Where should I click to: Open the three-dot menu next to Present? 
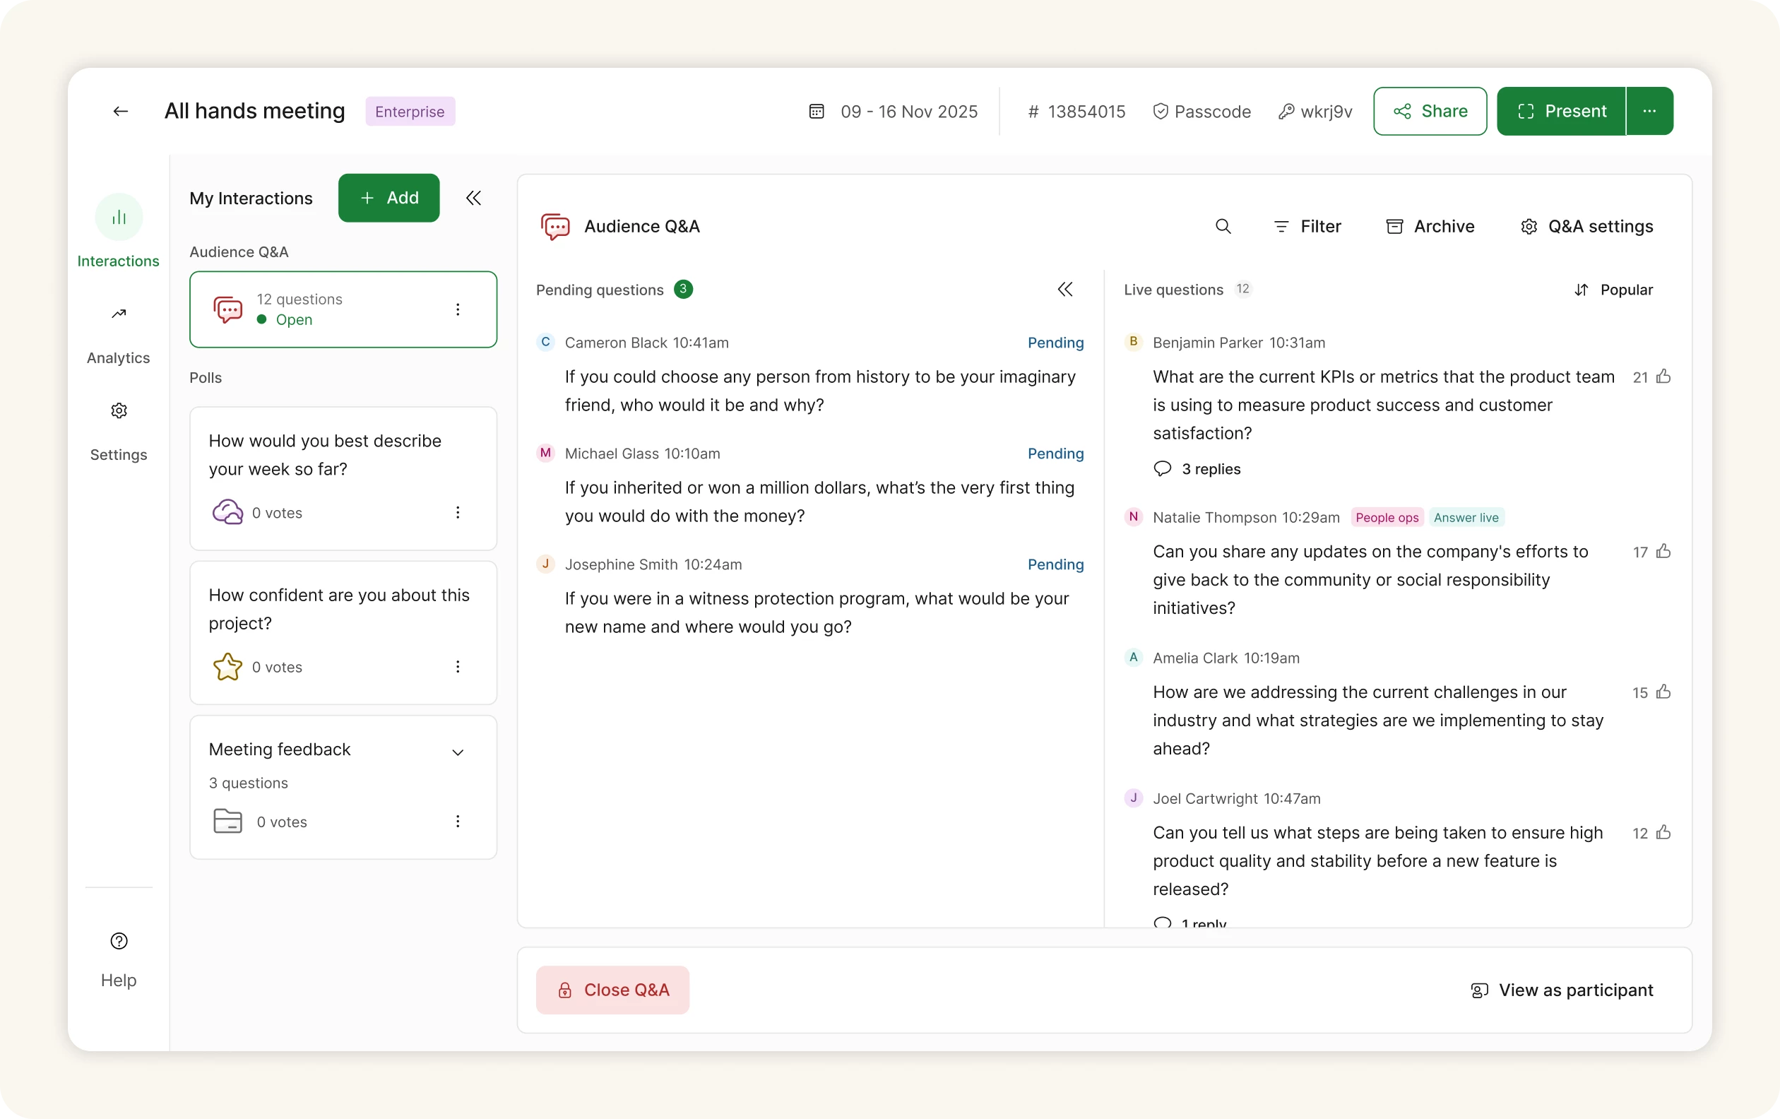click(1649, 112)
